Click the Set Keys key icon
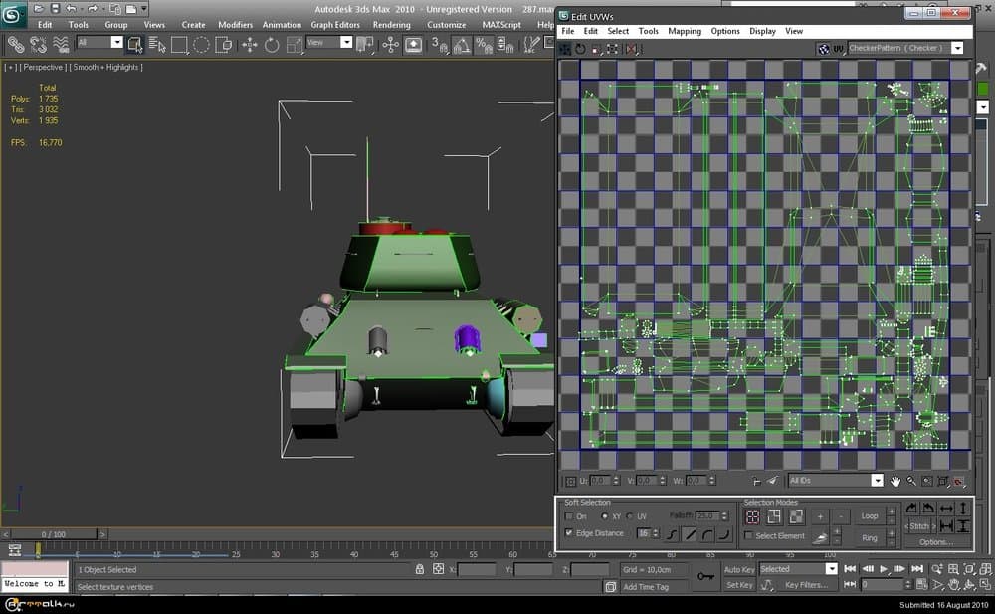This screenshot has height=614, width=995. tap(705, 576)
